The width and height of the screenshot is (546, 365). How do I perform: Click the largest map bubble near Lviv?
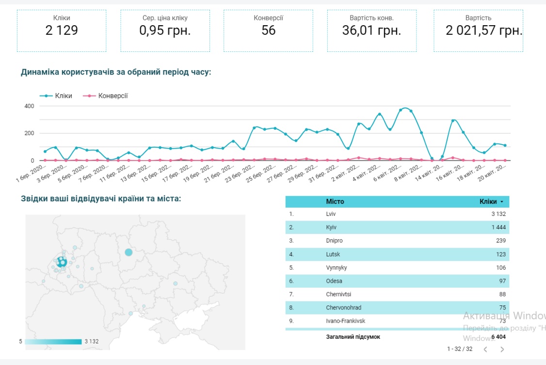tap(61, 263)
